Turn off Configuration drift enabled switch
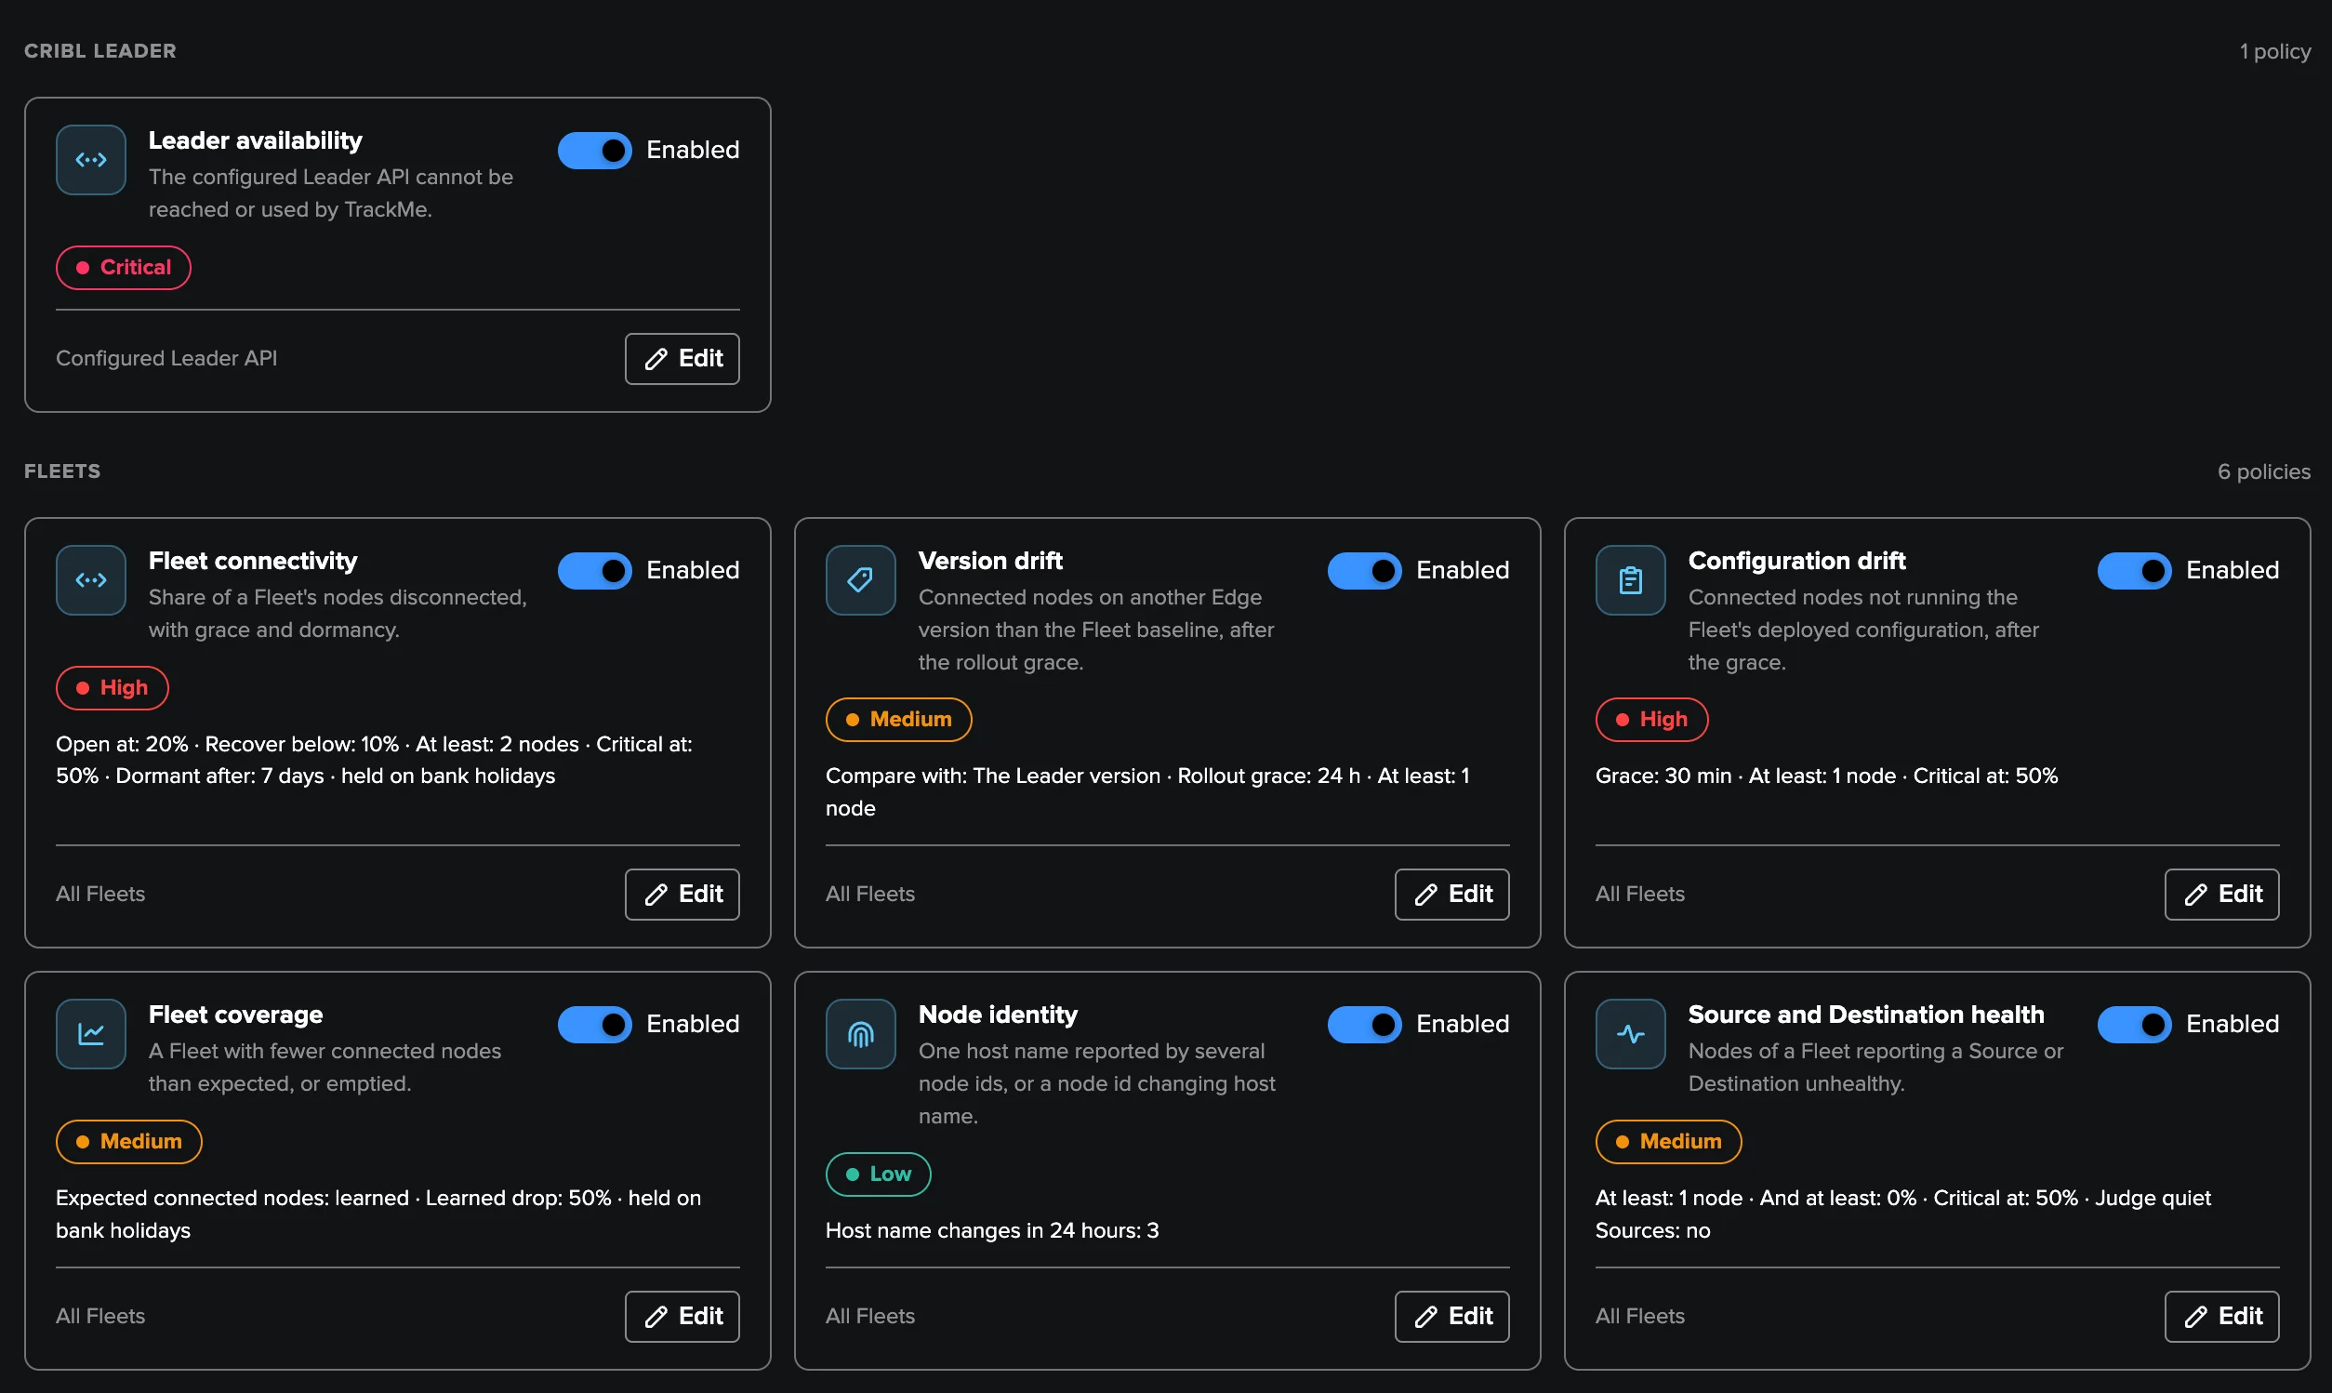Image resolution: width=2332 pixels, height=1393 pixels. 2134,571
